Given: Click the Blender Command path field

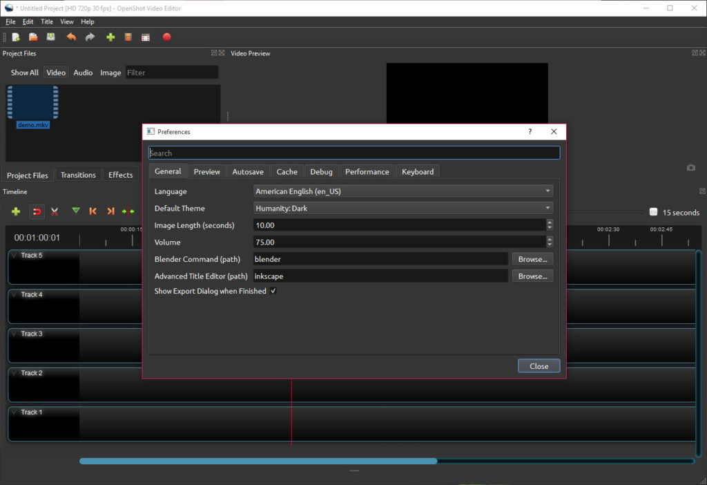Looking at the screenshot, I should (380, 259).
